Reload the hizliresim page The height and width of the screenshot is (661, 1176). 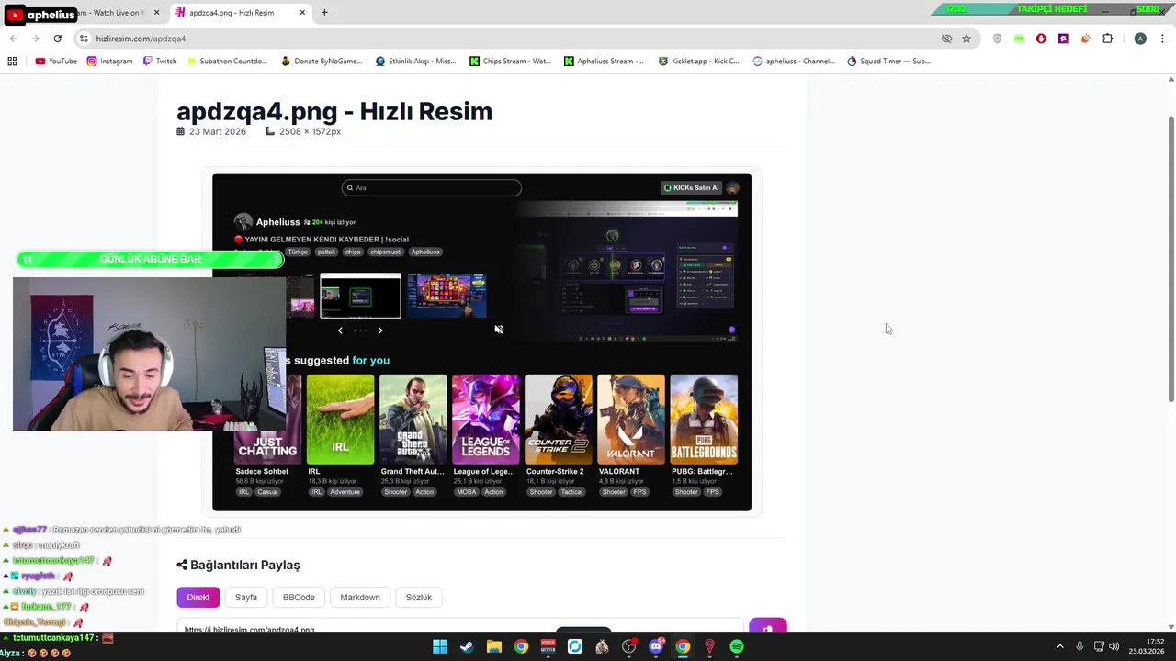click(x=57, y=39)
